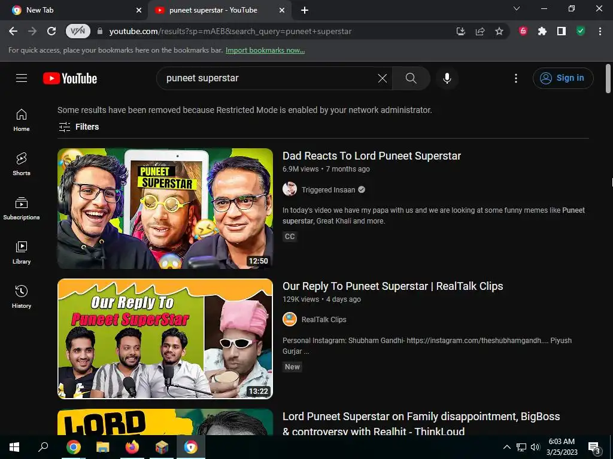Screen dimensions: 613x459
Task: Click the page vertical scrollbar
Action: click(x=608, y=78)
